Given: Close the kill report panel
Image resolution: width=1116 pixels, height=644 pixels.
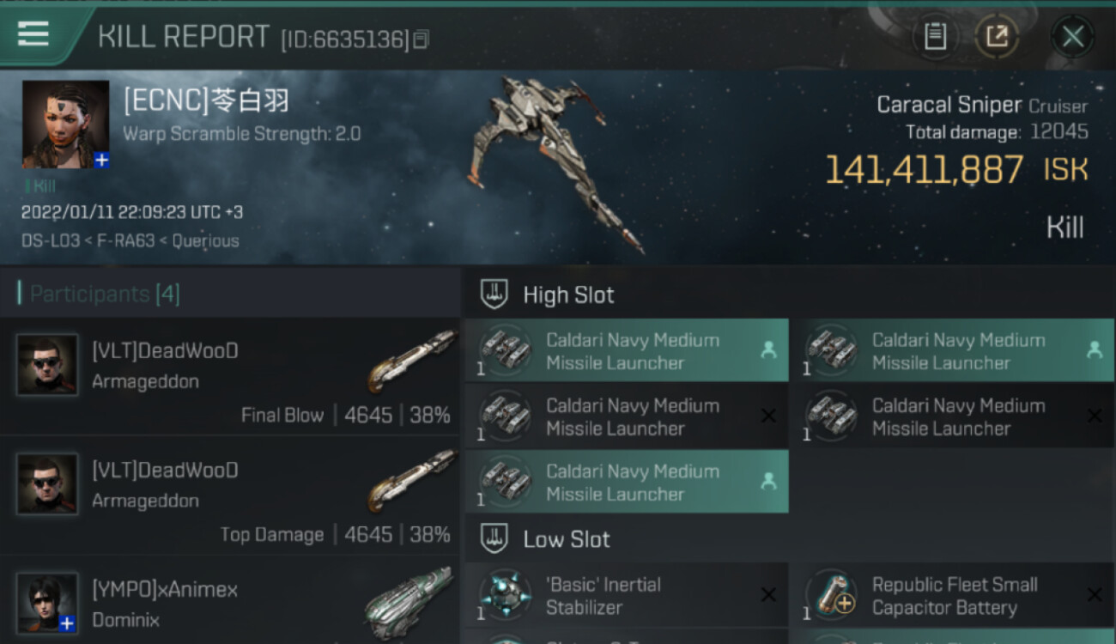Looking at the screenshot, I should pos(1072,37).
